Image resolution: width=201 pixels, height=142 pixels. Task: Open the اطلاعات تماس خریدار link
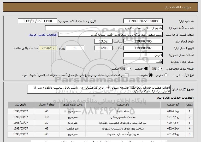[x=43, y=35]
